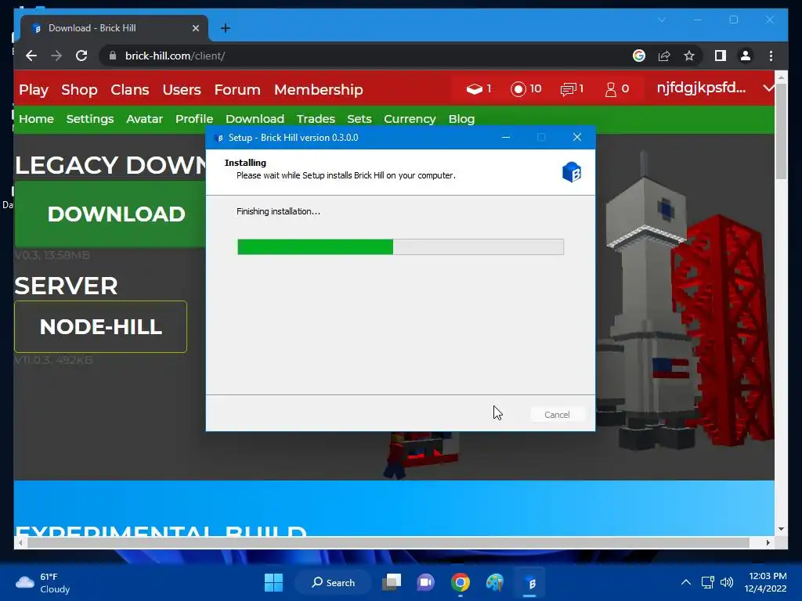Screen dimensions: 802x601
Task: Open Chrome profile avatar icon
Action: coord(746,56)
